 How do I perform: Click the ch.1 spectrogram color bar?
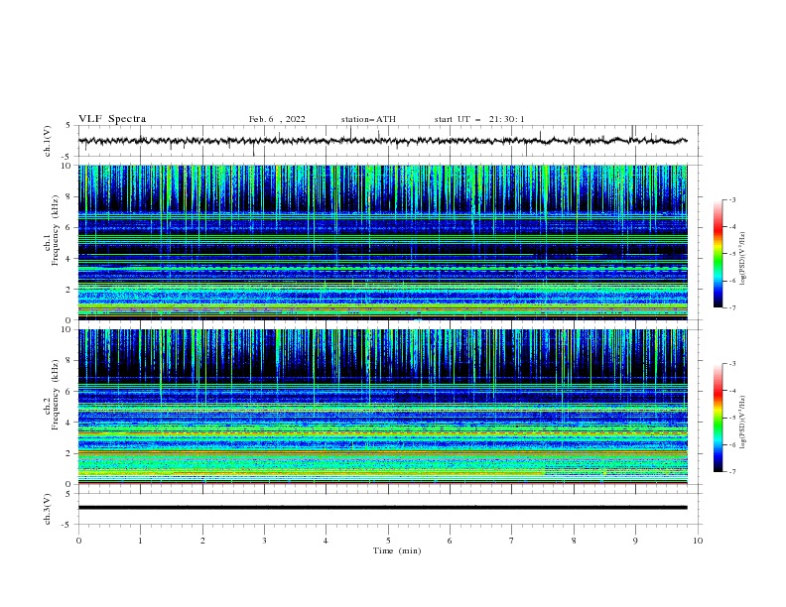(718, 254)
